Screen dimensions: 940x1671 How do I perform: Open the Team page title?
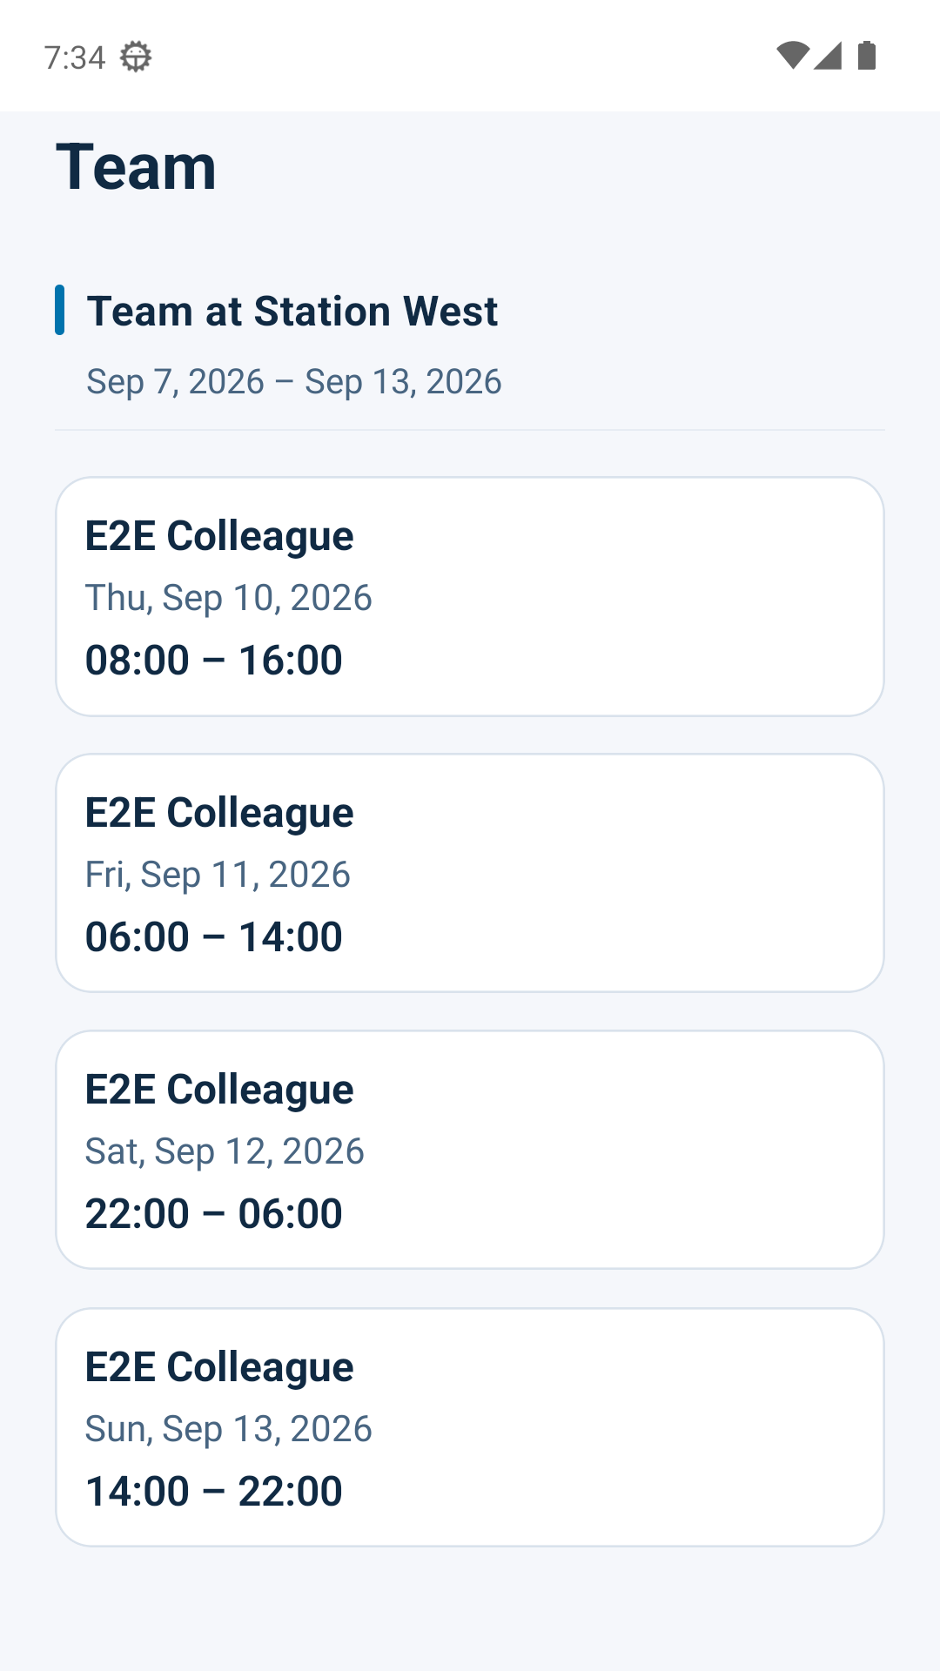coord(136,167)
